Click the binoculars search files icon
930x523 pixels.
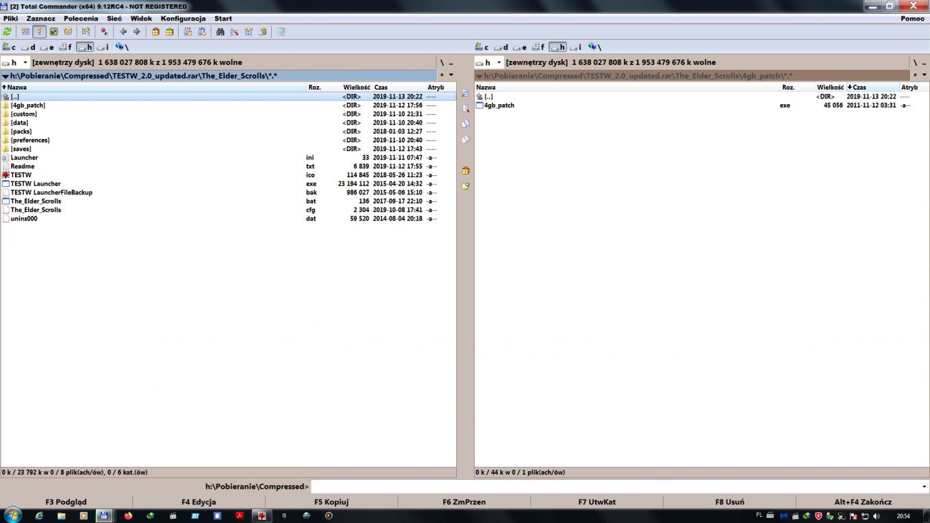pos(220,31)
